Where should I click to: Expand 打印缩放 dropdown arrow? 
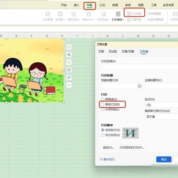pos(123,20)
